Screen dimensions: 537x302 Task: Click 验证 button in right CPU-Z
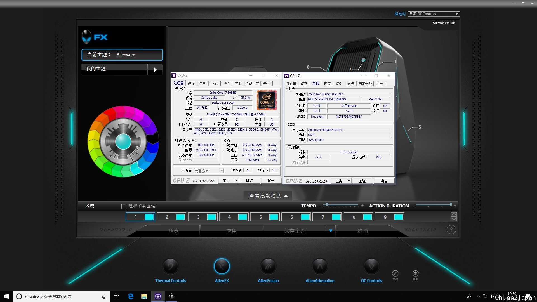[362, 181]
